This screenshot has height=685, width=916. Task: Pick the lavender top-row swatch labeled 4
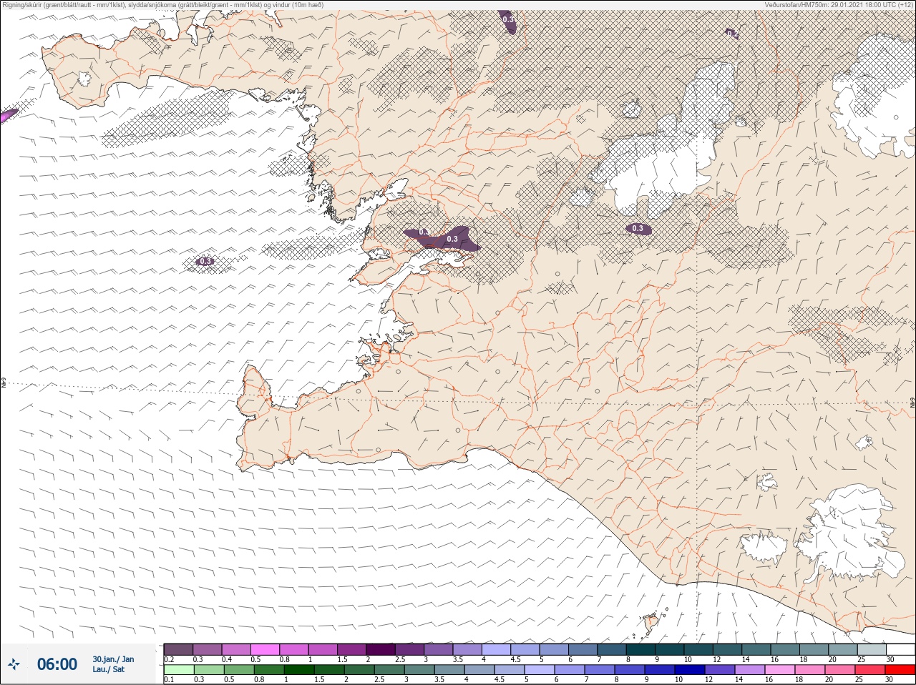(497, 649)
